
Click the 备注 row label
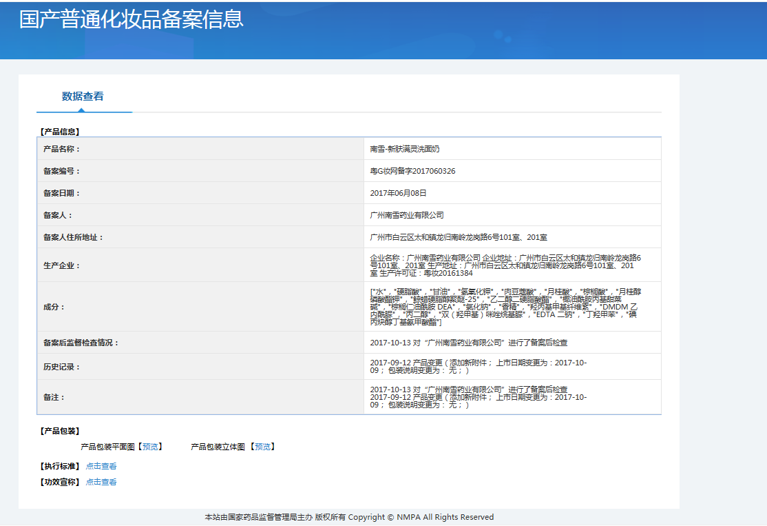click(54, 397)
